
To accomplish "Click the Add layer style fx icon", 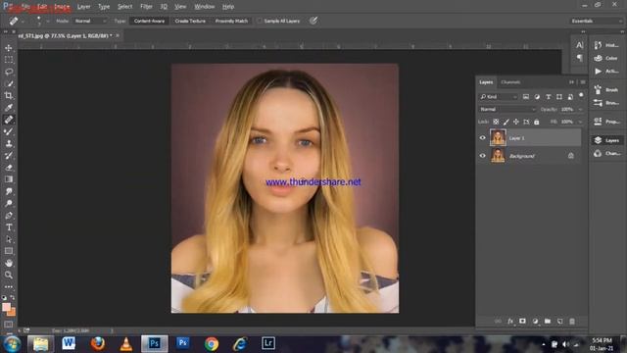I will tap(510, 321).
